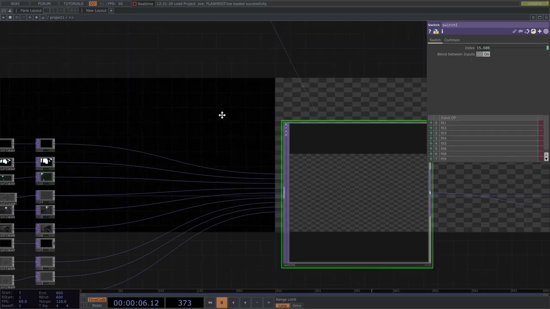This screenshot has width=550, height=309.
Task: Enable Once range limit mode
Action: click(297, 306)
